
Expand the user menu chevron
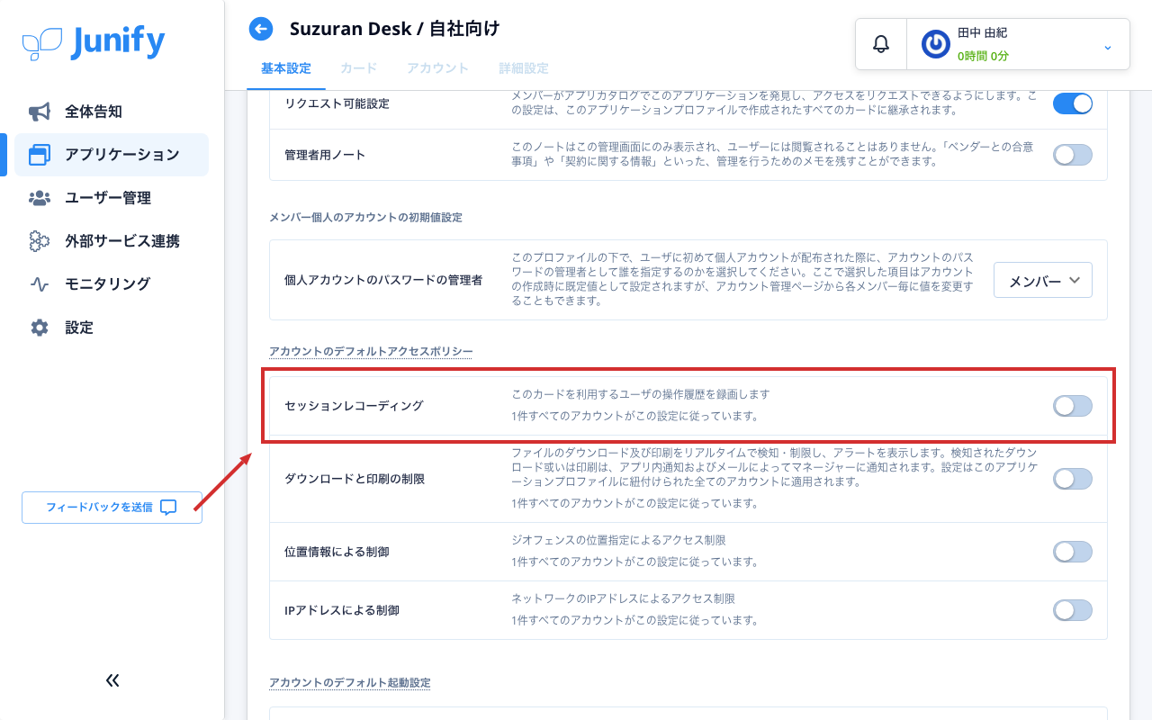click(x=1108, y=47)
